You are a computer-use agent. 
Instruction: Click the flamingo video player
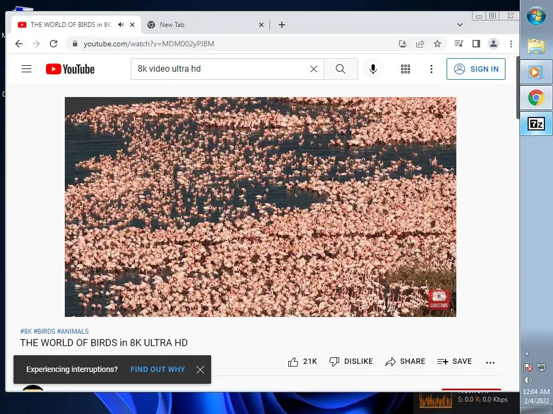click(x=260, y=206)
